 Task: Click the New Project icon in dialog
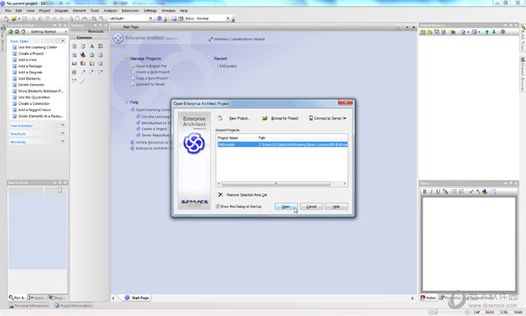point(220,118)
